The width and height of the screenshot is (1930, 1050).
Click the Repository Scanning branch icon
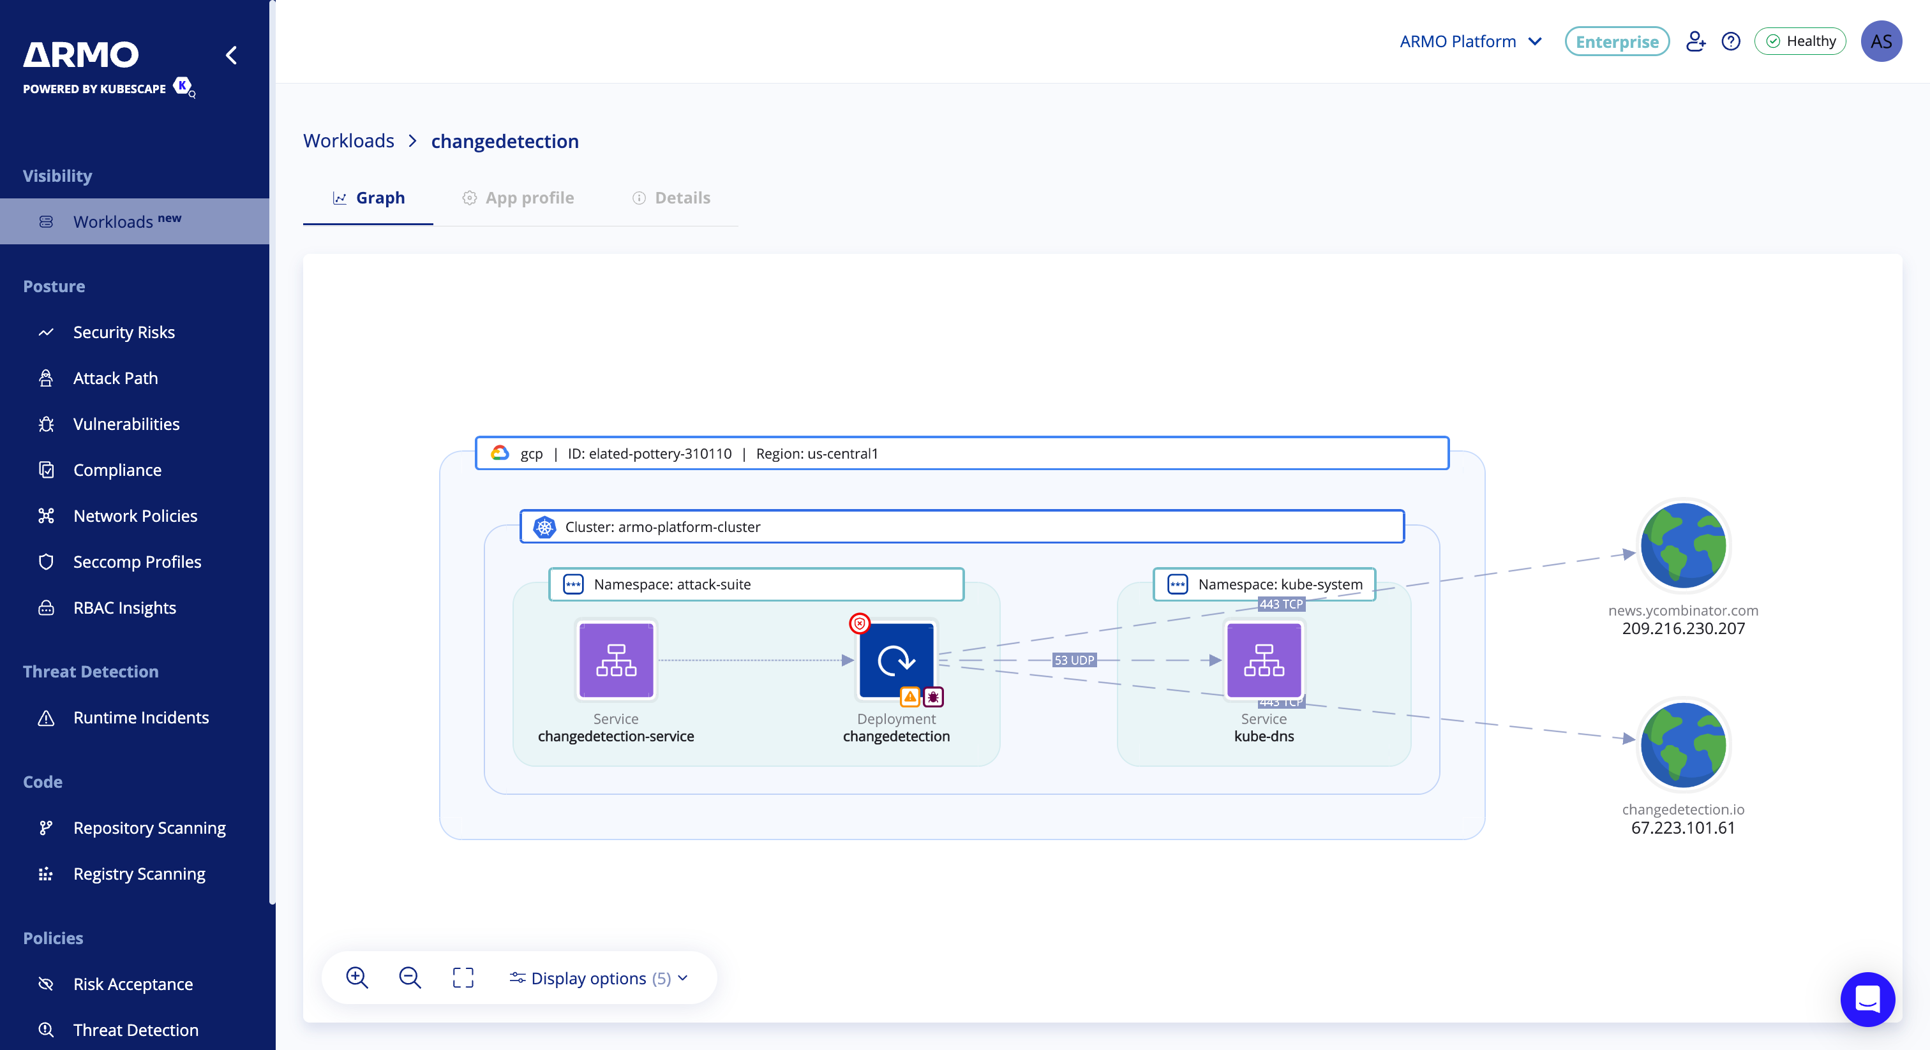(46, 827)
